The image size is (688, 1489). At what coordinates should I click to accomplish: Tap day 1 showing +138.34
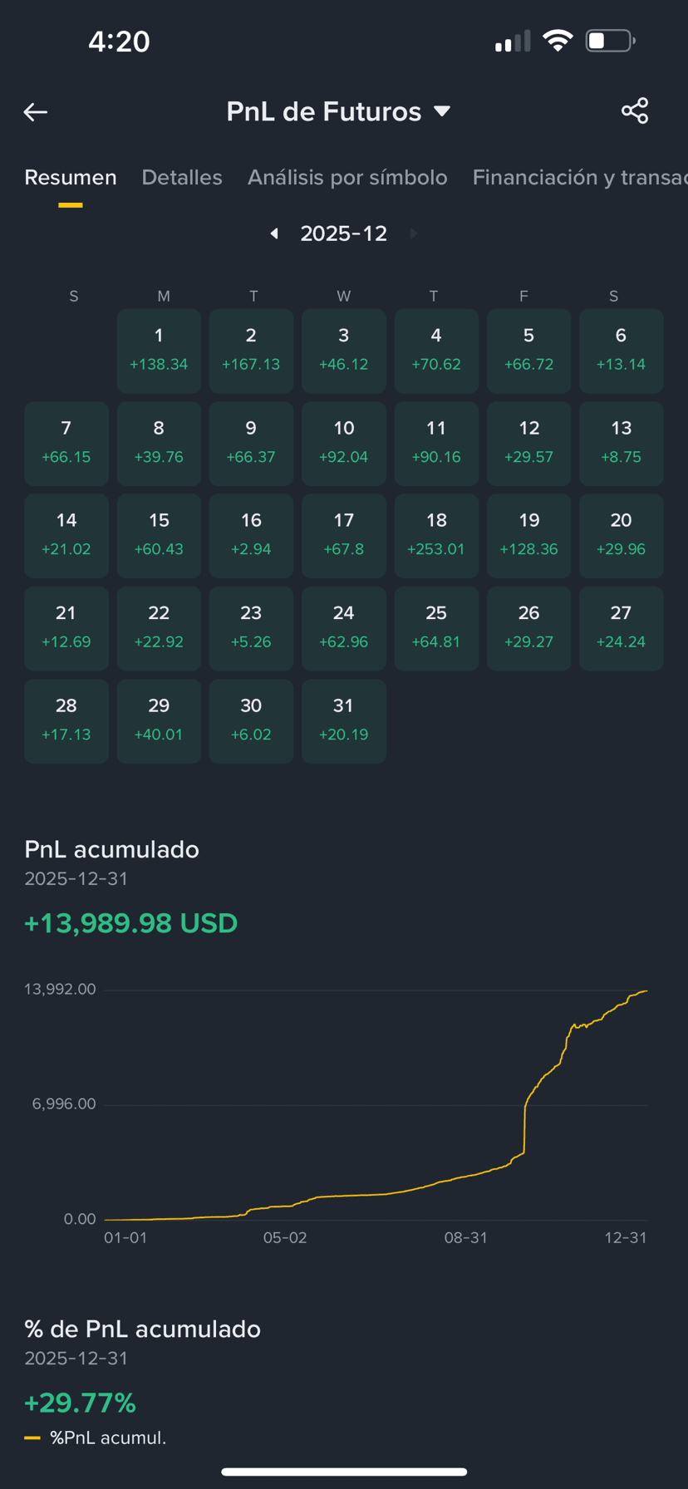tap(159, 351)
